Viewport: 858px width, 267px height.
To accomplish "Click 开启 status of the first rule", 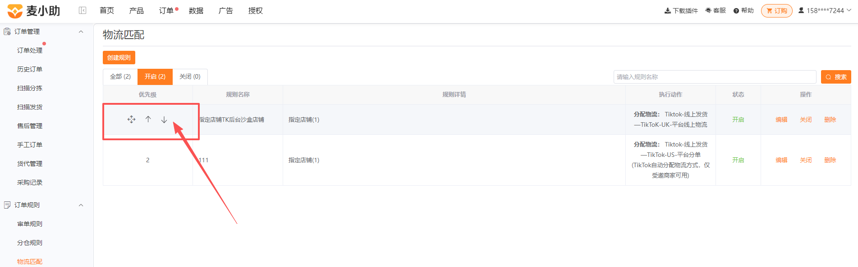I will click(x=738, y=120).
